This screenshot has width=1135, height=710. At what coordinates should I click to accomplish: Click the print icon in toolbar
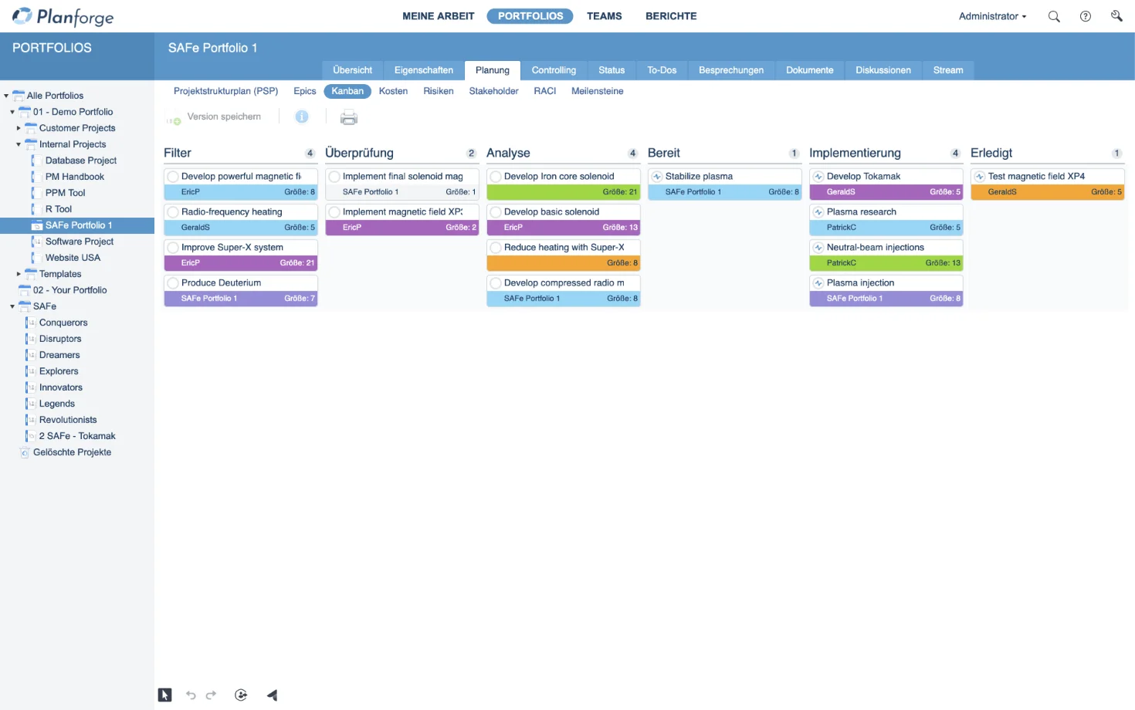[349, 117]
